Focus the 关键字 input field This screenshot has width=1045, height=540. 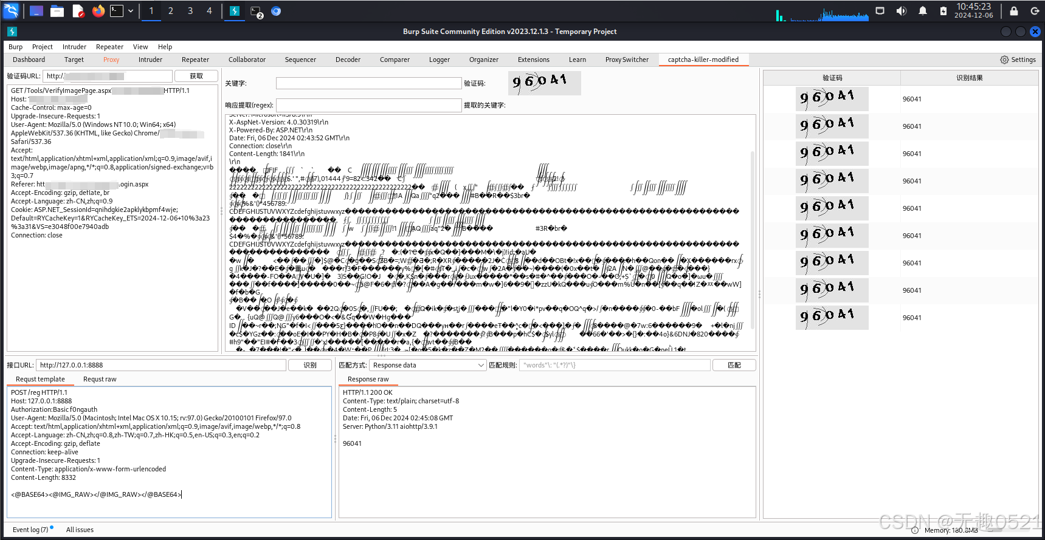point(369,83)
